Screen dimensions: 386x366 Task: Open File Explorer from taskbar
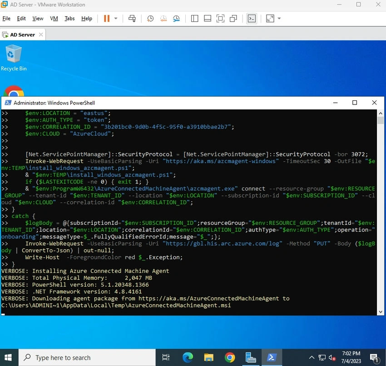(x=208, y=357)
